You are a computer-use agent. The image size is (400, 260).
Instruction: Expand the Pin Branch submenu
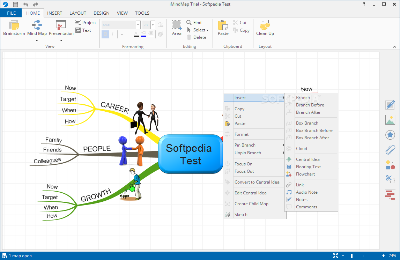pos(254,145)
